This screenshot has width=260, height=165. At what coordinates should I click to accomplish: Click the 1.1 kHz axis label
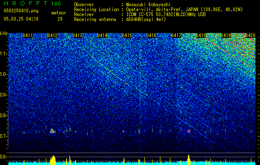tap(3, 54)
